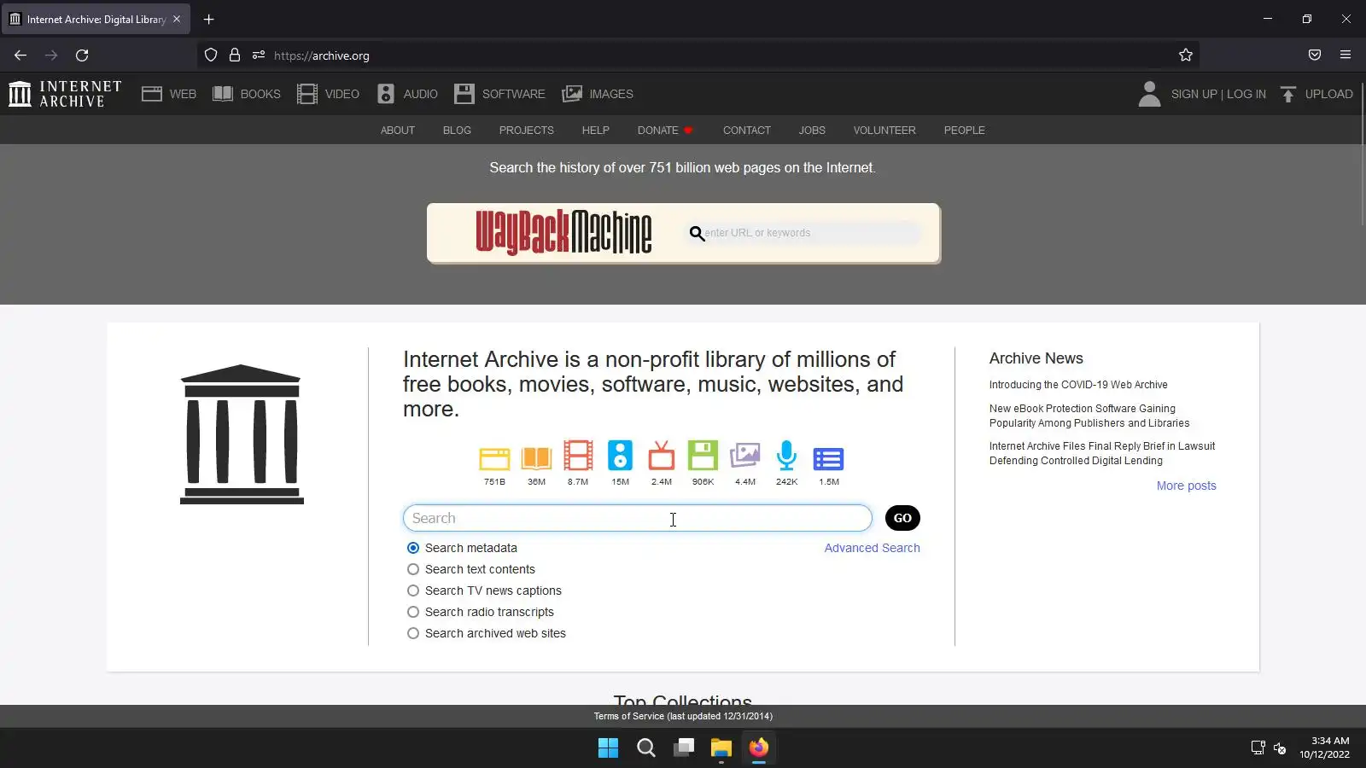Open the Firefox application menu

point(1346,55)
